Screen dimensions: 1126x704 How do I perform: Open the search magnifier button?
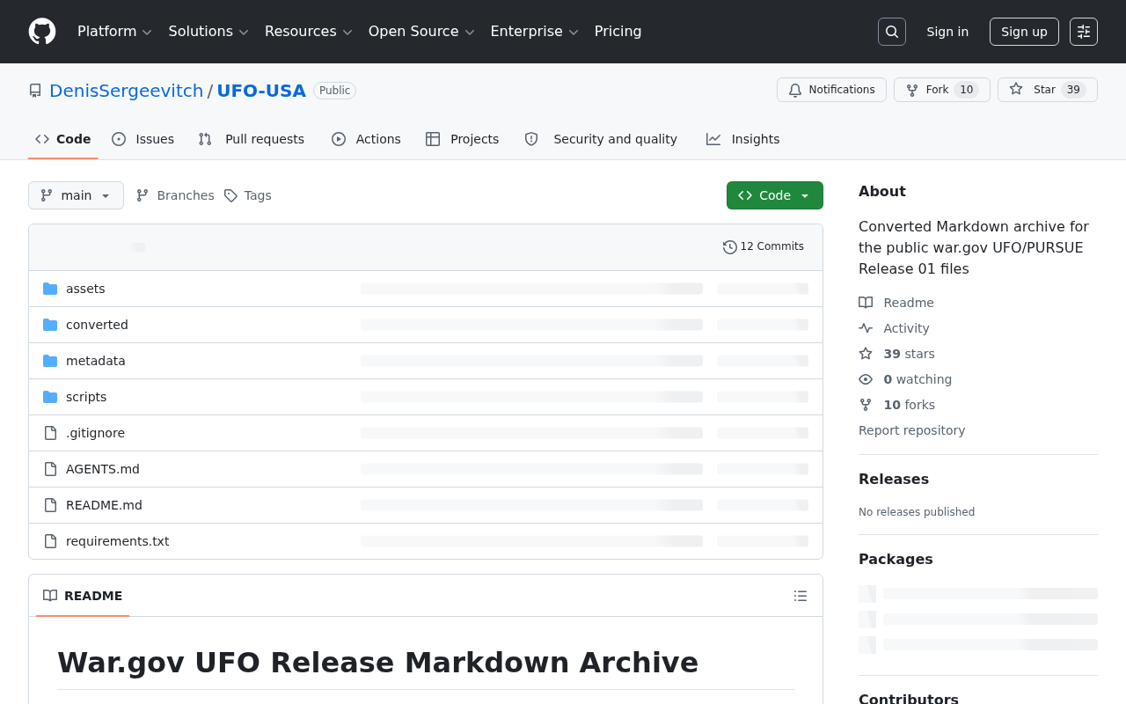click(x=892, y=32)
